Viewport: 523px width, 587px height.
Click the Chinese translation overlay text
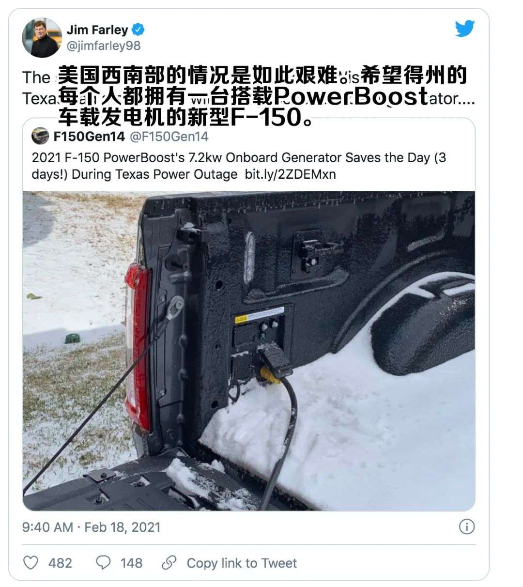[262, 96]
